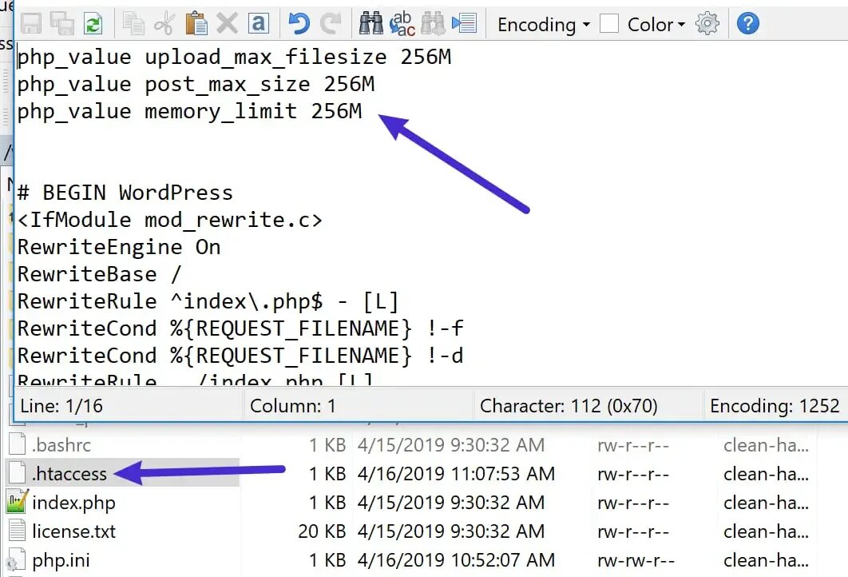Click the Select All 'a' icon
This screenshot has height=577, width=848.
(259, 24)
